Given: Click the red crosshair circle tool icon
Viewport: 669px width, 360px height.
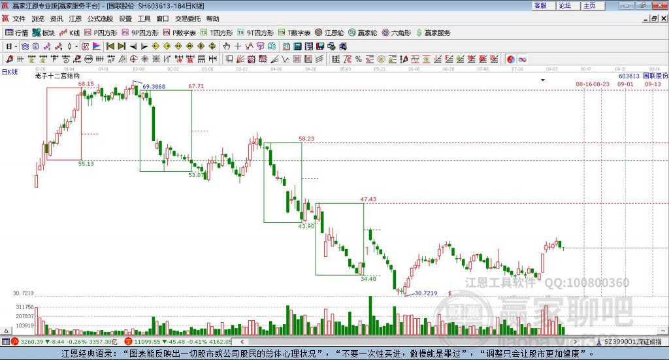Looking at the screenshot, I should (133, 59).
